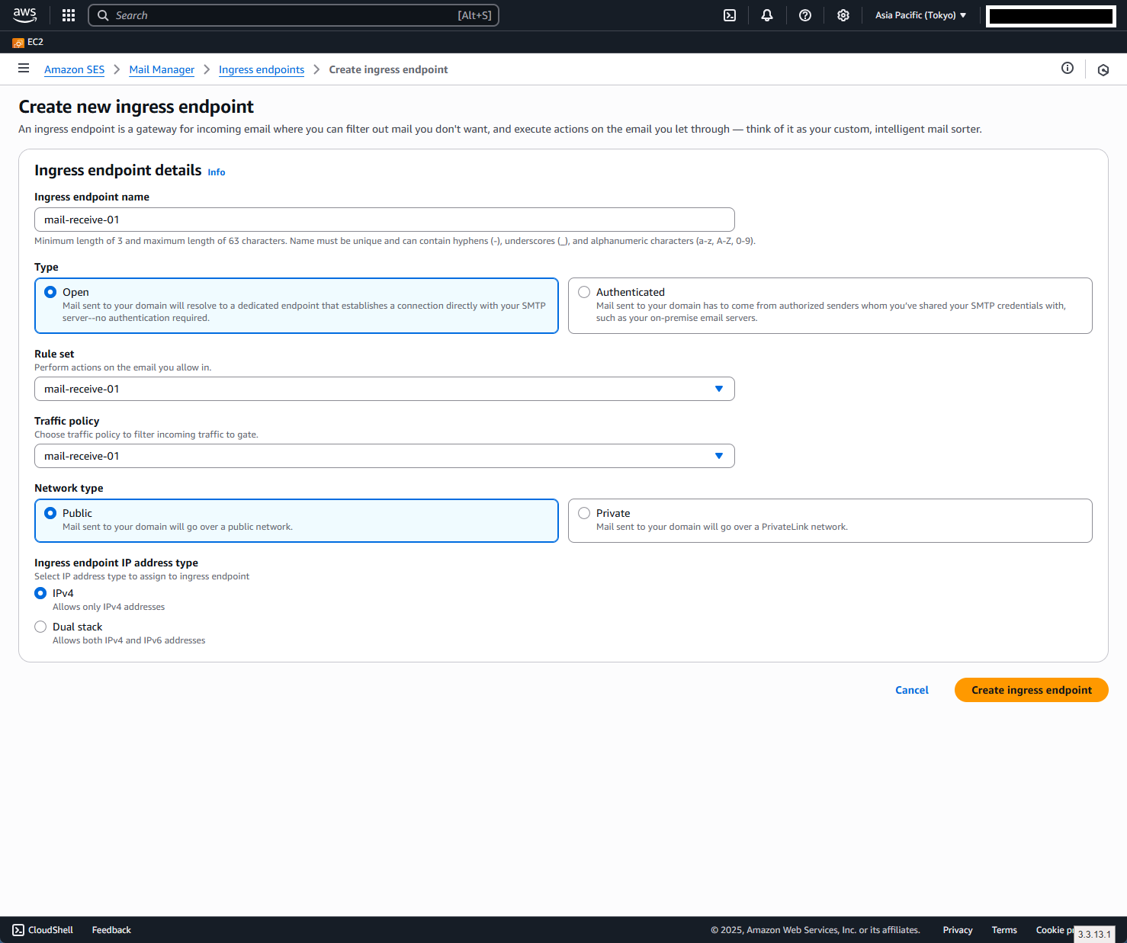
Task: Expand the Rule set dropdown
Action: click(384, 389)
